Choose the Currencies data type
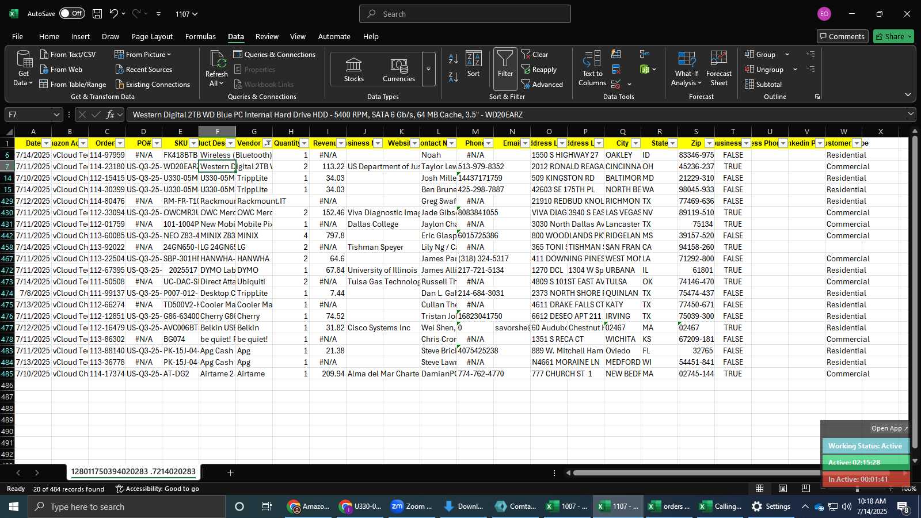921x518 pixels. click(x=398, y=69)
